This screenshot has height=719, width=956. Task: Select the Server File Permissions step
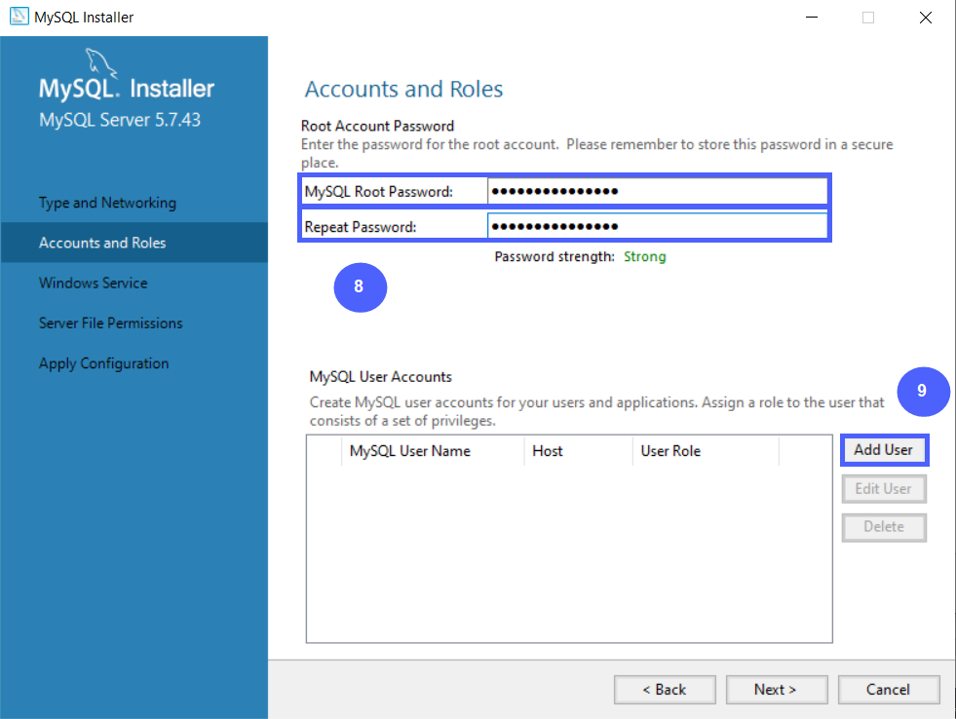point(110,322)
